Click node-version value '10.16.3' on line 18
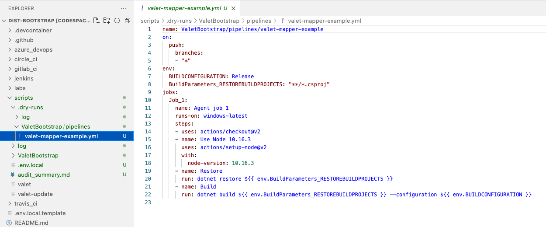The height and width of the screenshot is (227, 546). click(243, 163)
